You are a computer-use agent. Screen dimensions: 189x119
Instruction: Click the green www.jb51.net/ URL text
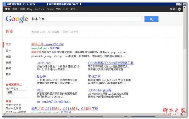coord(39,48)
